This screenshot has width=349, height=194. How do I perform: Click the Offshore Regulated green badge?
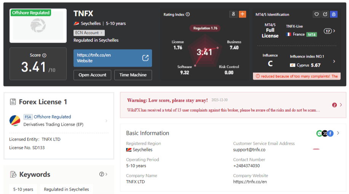click(x=31, y=13)
